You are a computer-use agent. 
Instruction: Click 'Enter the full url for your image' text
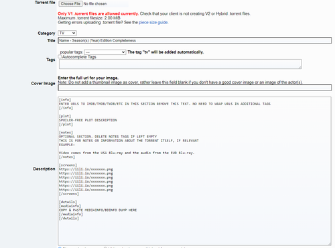88,78
